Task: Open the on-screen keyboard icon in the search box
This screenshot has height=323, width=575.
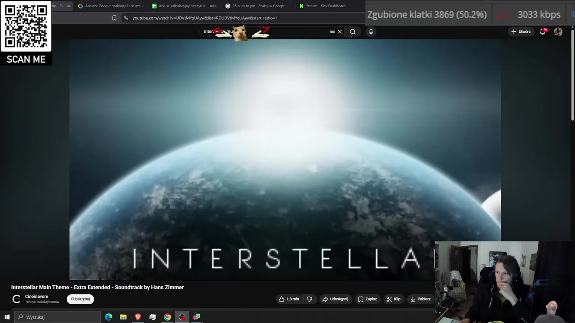Action: pos(332,32)
